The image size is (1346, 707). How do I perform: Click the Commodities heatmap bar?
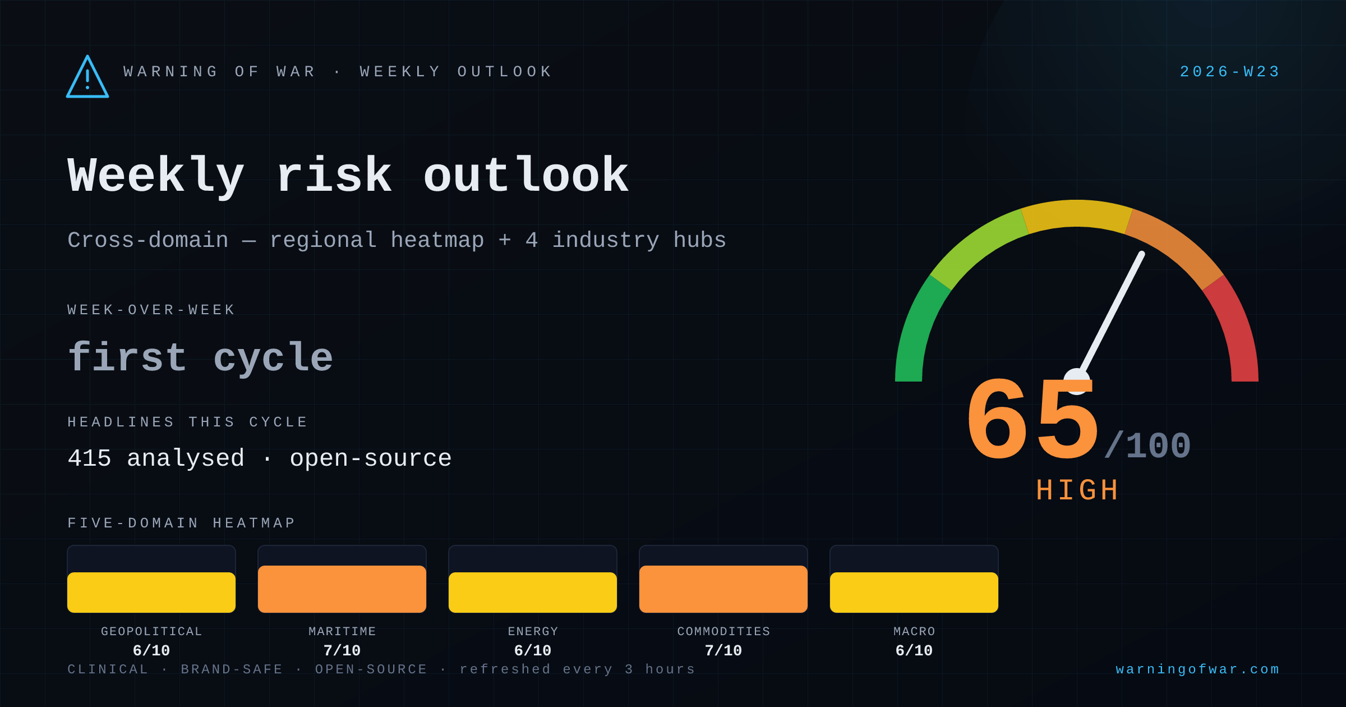(x=723, y=589)
